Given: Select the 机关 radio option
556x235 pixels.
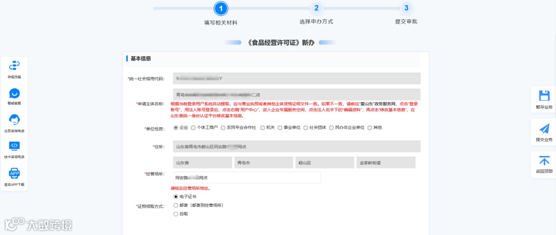Looking at the screenshot, I should tap(263, 128).
